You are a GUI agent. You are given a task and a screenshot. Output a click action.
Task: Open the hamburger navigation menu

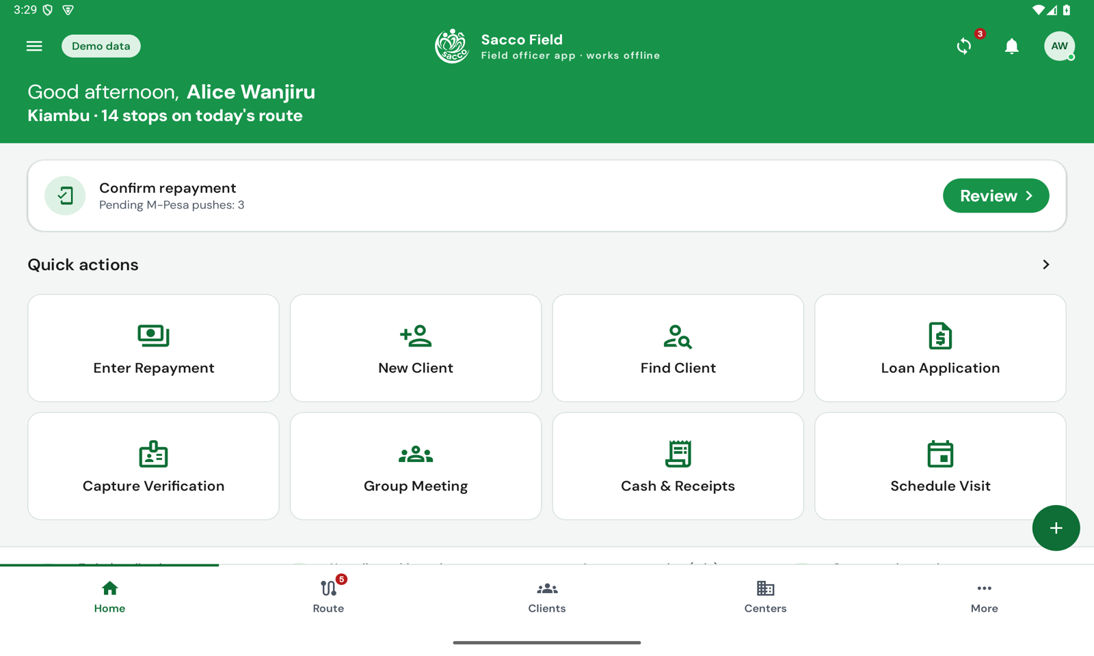pos(34,46)
